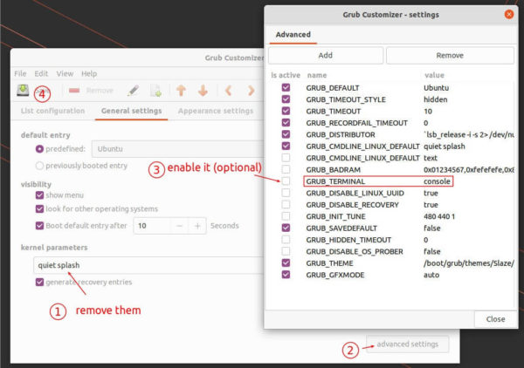Check the GRUB_DISABLE_RECOVERY checkbox
Viewport: 524px width, 368px height.
point(286,204)
